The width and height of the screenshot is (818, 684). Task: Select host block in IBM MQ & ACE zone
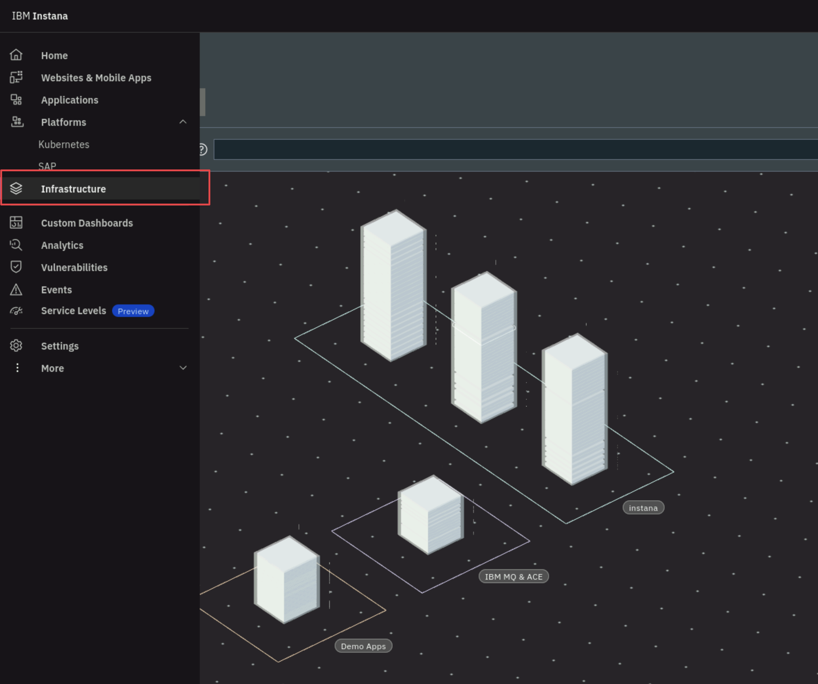click(x=430, y=514)
